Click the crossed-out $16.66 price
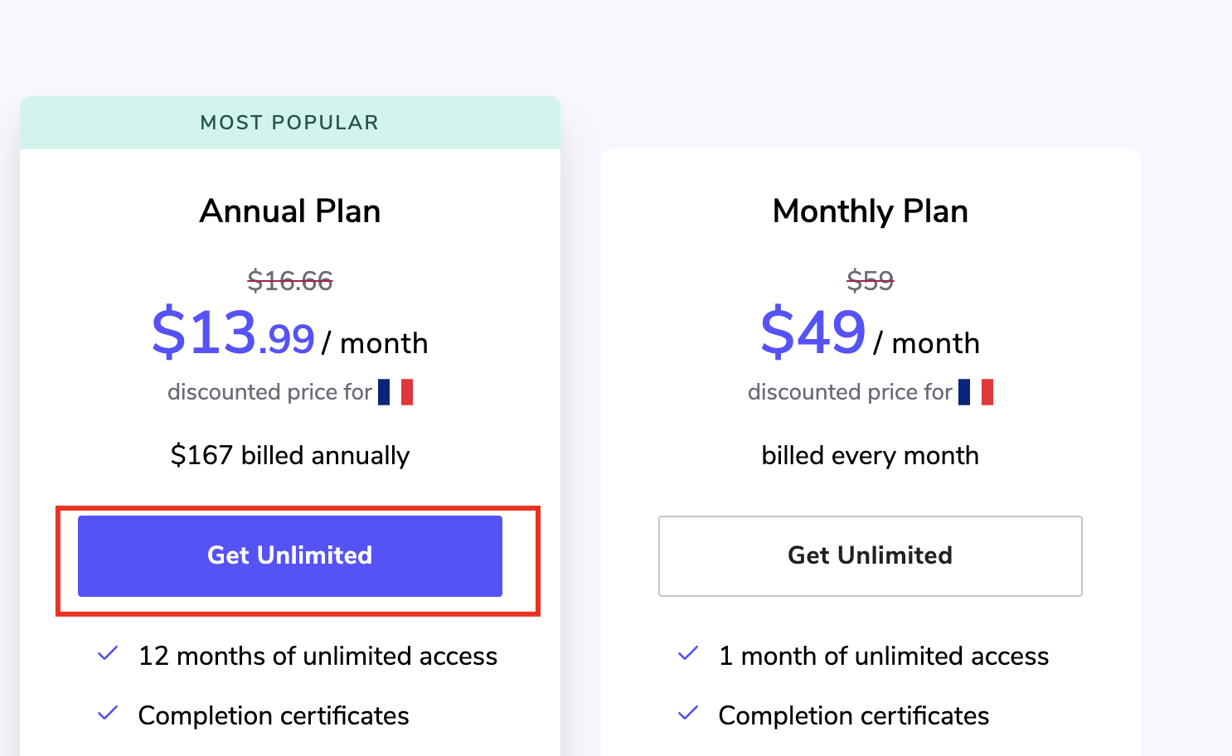Viewport: 1232px width, 756px height. pos(290,281)
